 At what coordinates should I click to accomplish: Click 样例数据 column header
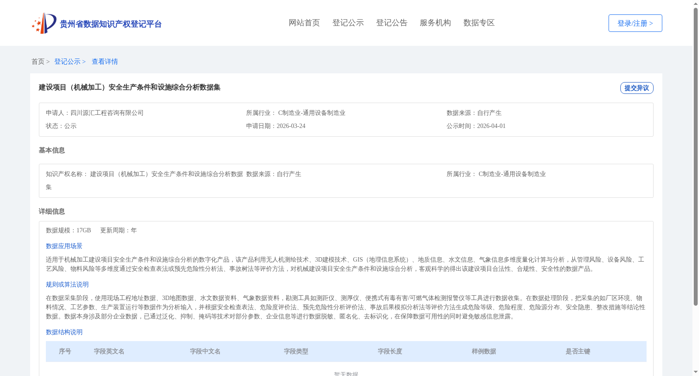click(x=484, y=351)
